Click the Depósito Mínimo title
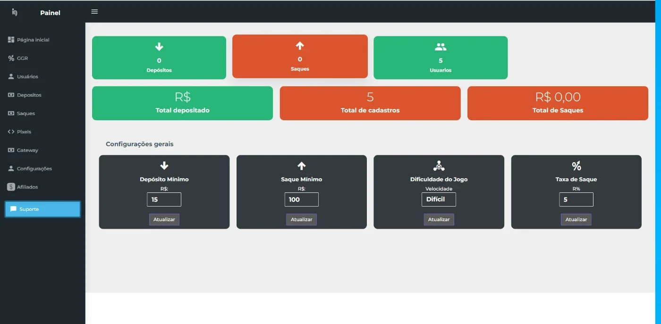This screenshot has height=324, width=661. tap(164, 179)
